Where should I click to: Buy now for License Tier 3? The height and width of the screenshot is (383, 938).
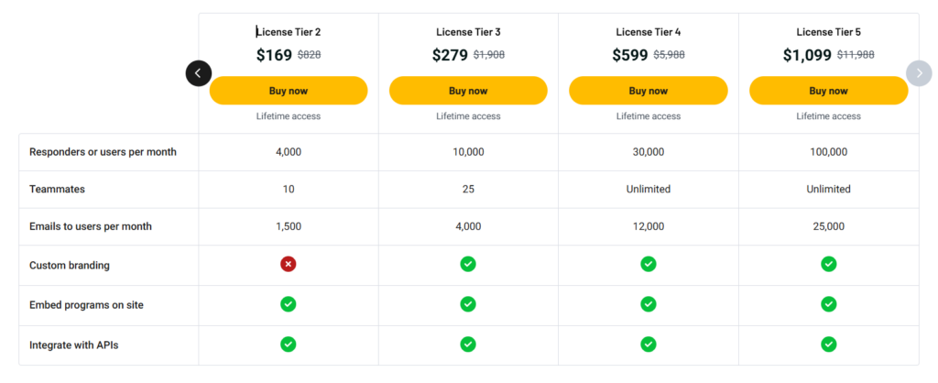pyautogui.click(x=468, y=91)
